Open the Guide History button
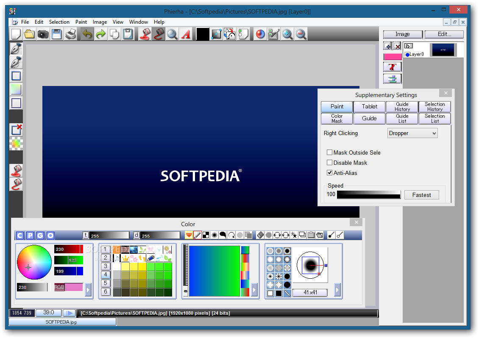 pos(402,107)
